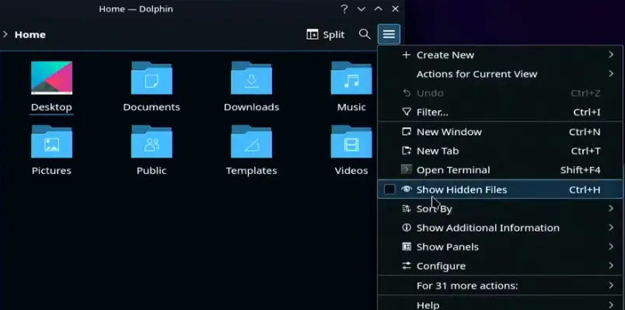Click the funnel Filter icon
The image size is (625, 310).
click(406, 113)
